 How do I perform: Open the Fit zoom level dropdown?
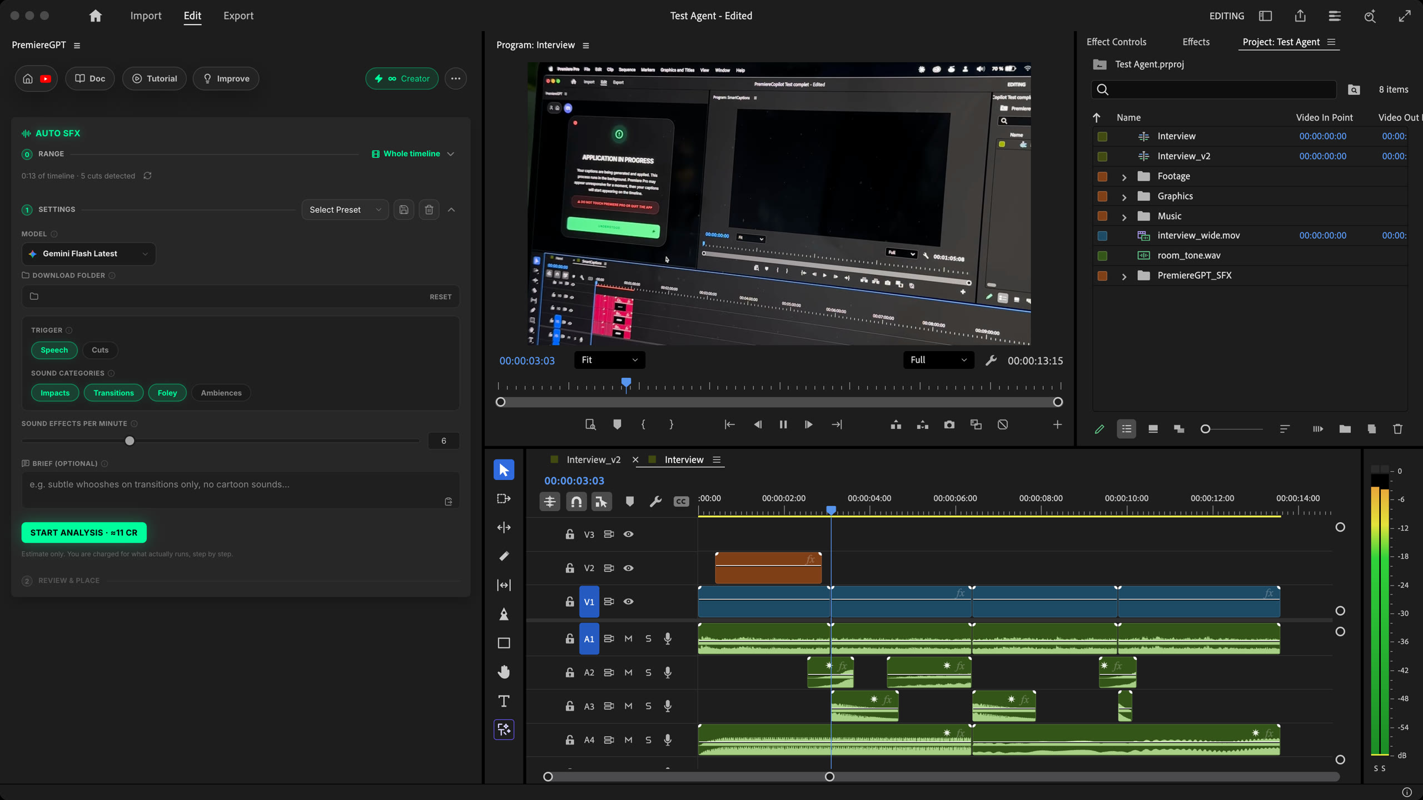[610, 360]
